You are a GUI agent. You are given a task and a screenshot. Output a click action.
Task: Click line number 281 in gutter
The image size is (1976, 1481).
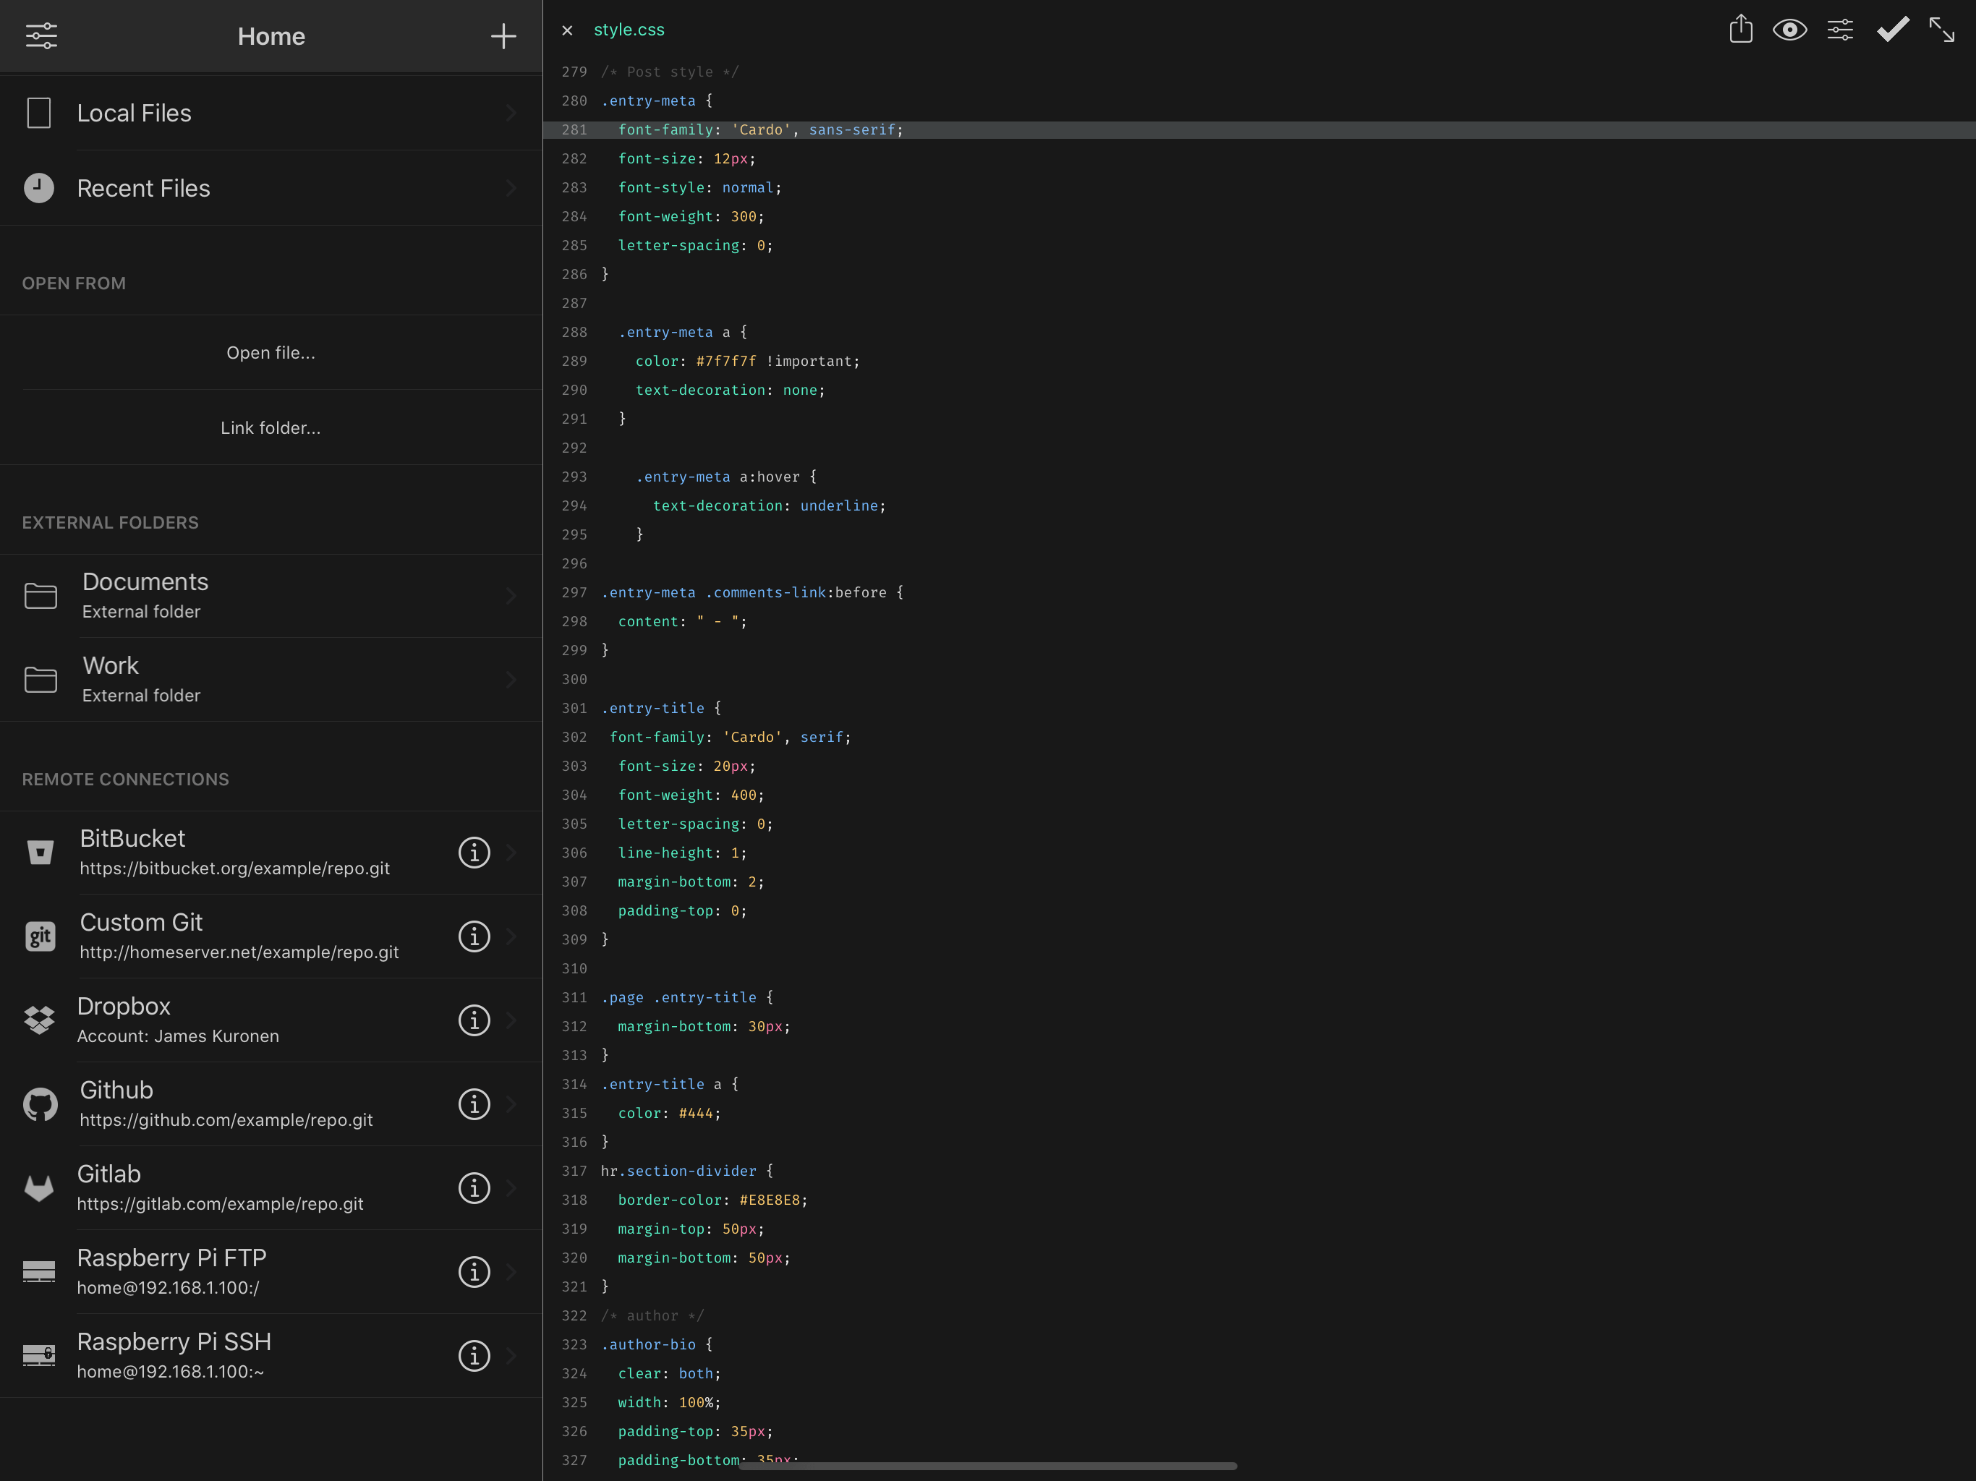(574, 129)
